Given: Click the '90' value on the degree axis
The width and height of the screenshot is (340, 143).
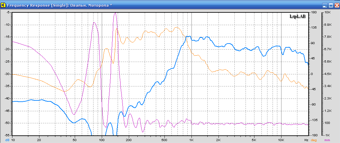Looking at the screenshot, I should 313,43.
